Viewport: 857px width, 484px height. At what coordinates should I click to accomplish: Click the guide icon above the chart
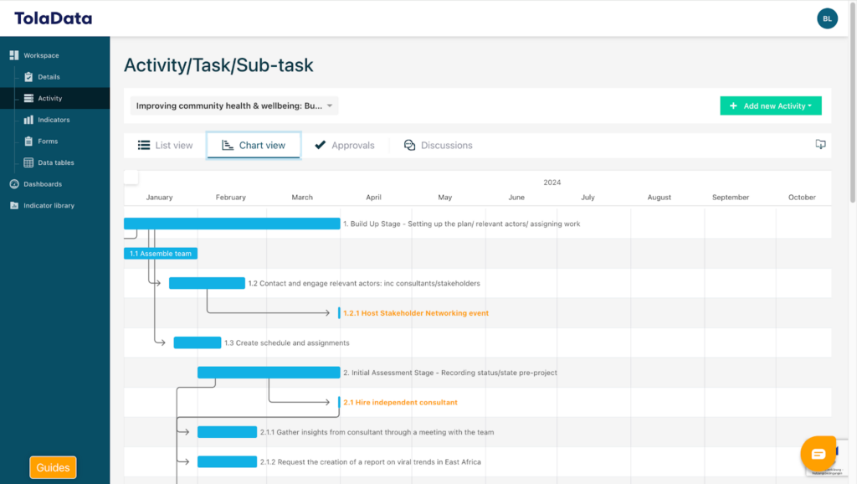pyautogui.click(x=820, y=145)
